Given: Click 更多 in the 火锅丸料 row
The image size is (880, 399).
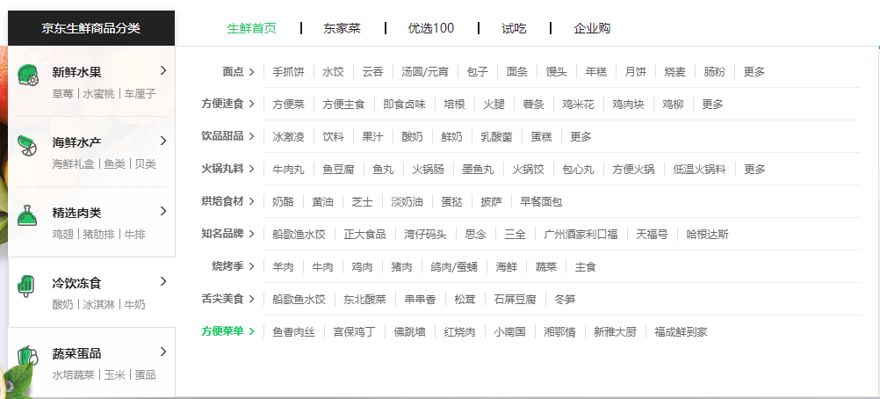Looking at the screenshot, I should [754, 170].
